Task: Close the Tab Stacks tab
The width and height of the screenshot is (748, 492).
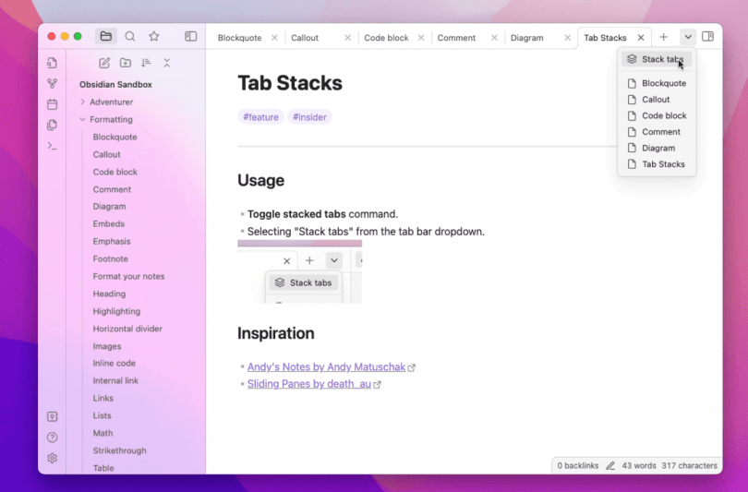Action: 641,38
